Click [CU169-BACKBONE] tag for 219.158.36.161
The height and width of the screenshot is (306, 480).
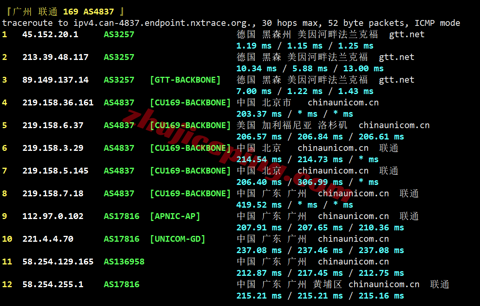tap(190, 103)
